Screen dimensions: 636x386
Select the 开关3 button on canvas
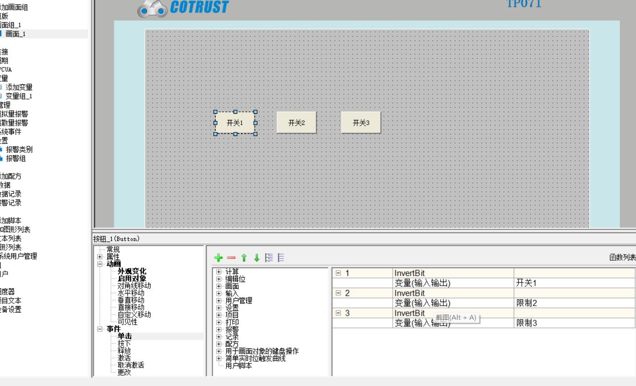(361, 123)
